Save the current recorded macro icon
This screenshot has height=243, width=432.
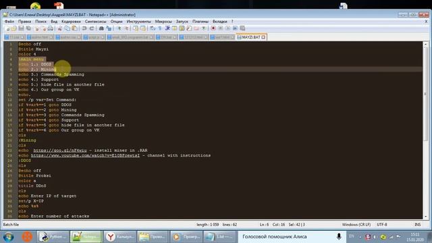tap(242, 28)
